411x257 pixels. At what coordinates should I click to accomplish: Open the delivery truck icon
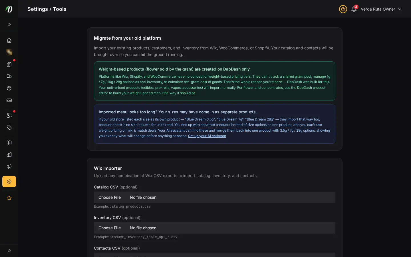[x=9, y=76]
